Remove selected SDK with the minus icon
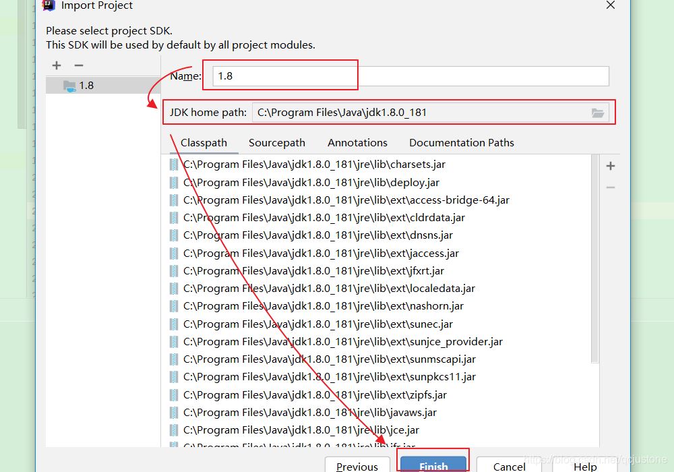This screenshot has height=472, width=674. 79,65
